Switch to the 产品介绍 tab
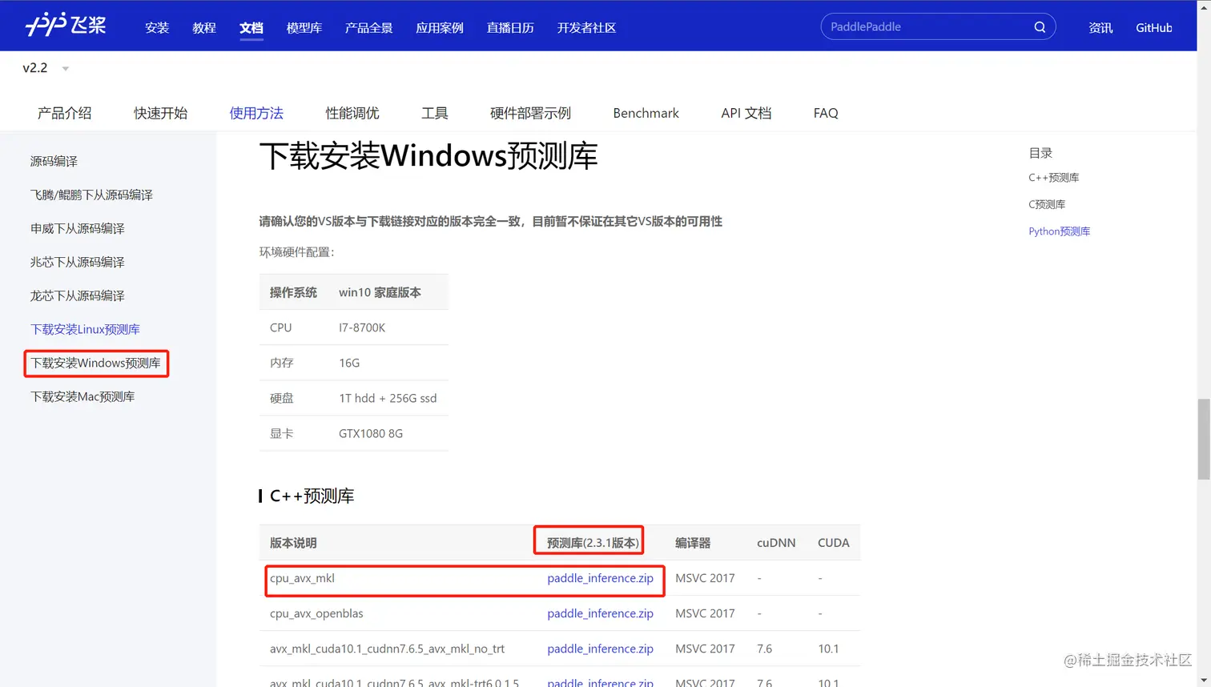 point(65,113)
